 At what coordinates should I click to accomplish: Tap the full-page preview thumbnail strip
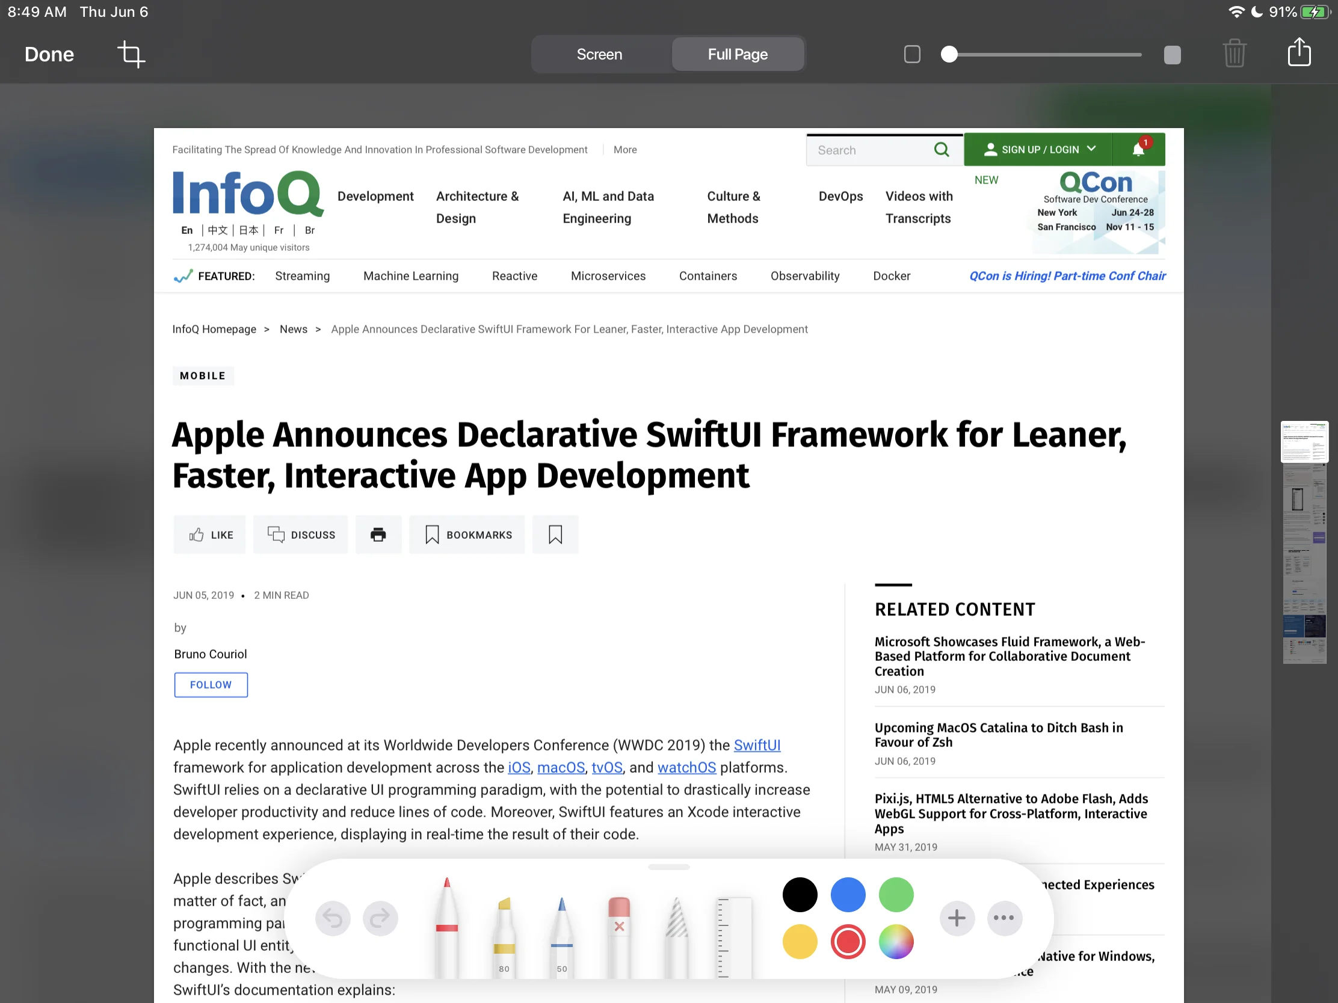point(1305,542)
